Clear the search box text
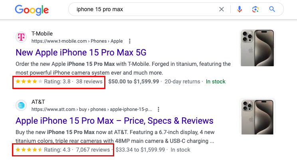 [222, 9]
